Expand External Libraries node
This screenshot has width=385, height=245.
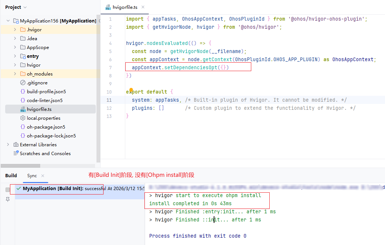(8, 145)
